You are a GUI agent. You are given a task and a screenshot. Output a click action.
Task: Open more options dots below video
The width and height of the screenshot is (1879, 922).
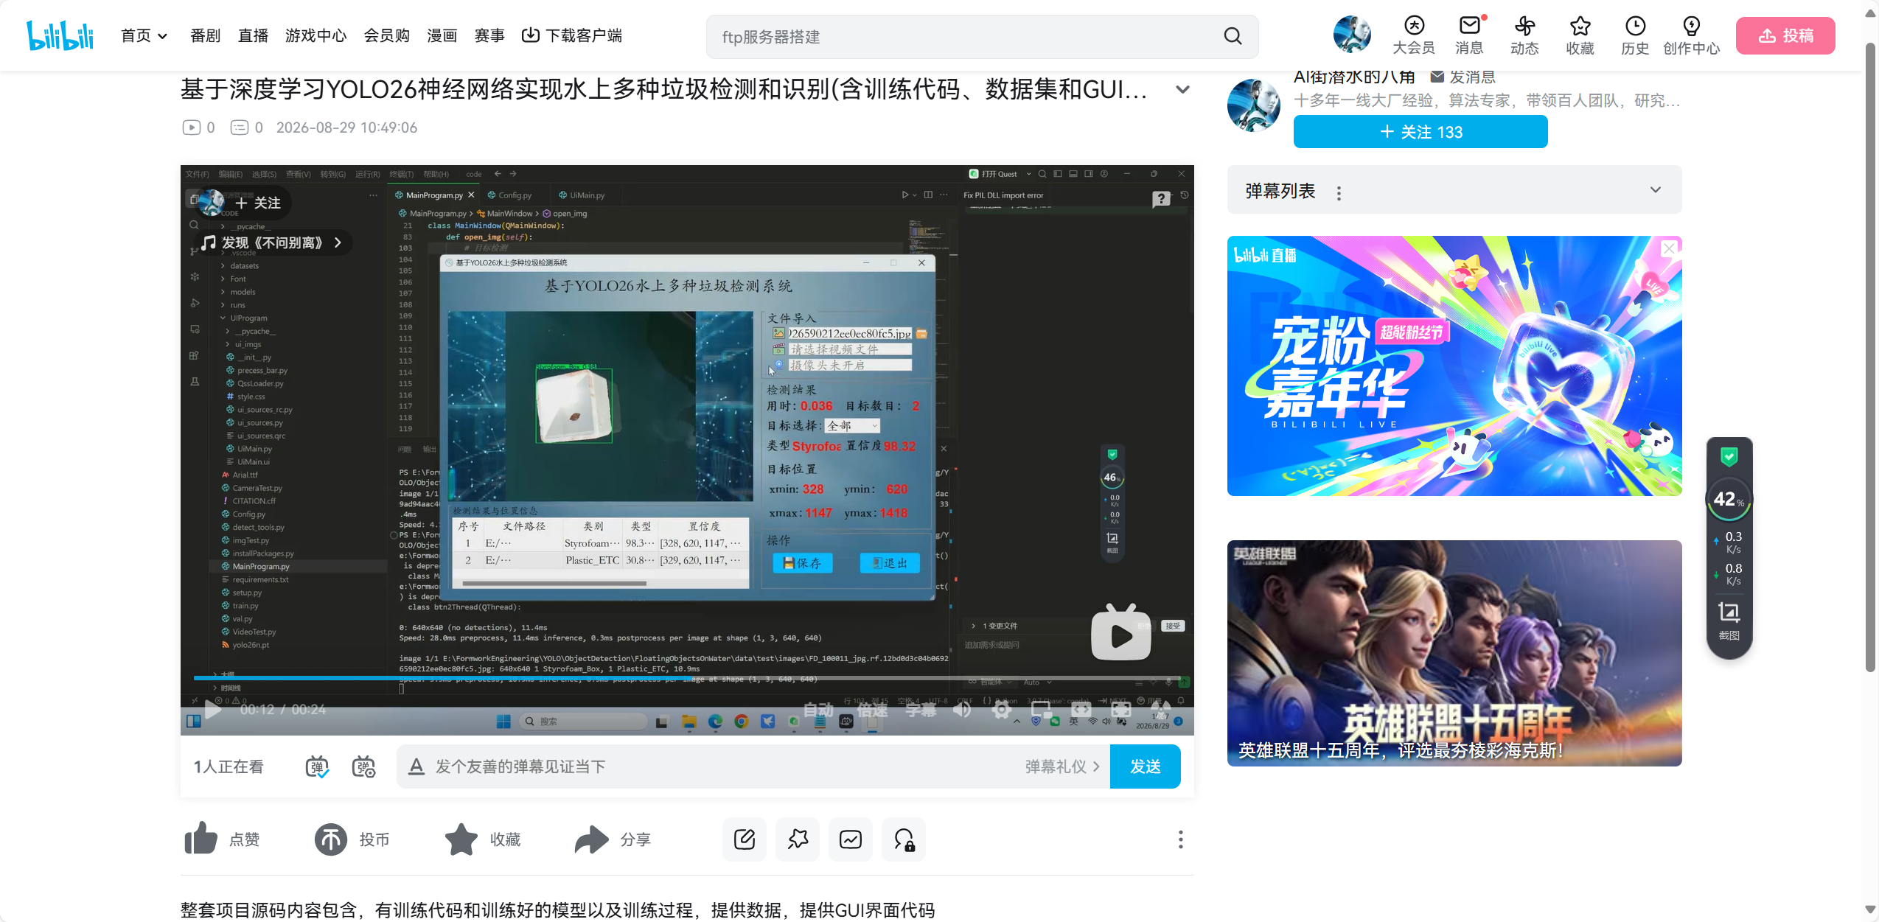click(x=1180, y=839)
